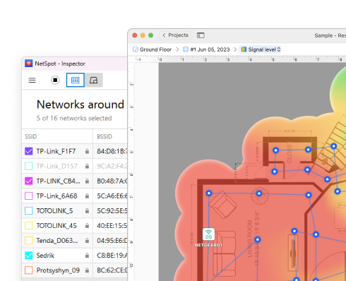Click BSSID value B0:48:7A

click(112, 181)
